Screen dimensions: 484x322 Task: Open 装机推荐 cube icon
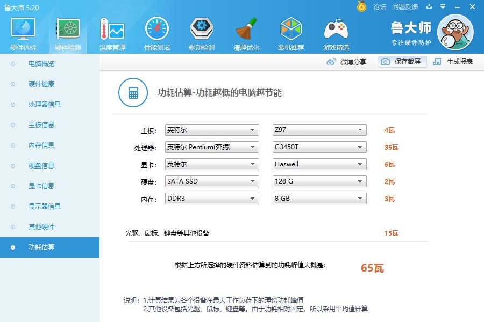point(291,28)
